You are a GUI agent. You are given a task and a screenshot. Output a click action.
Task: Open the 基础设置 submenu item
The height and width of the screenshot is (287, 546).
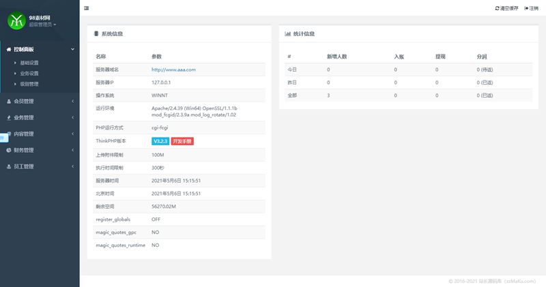(x=29, y=63)
